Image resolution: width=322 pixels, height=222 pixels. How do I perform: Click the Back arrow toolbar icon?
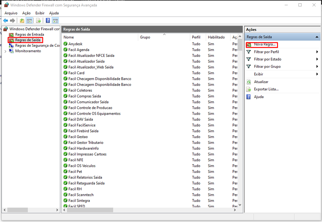click(x=5, y=21)
